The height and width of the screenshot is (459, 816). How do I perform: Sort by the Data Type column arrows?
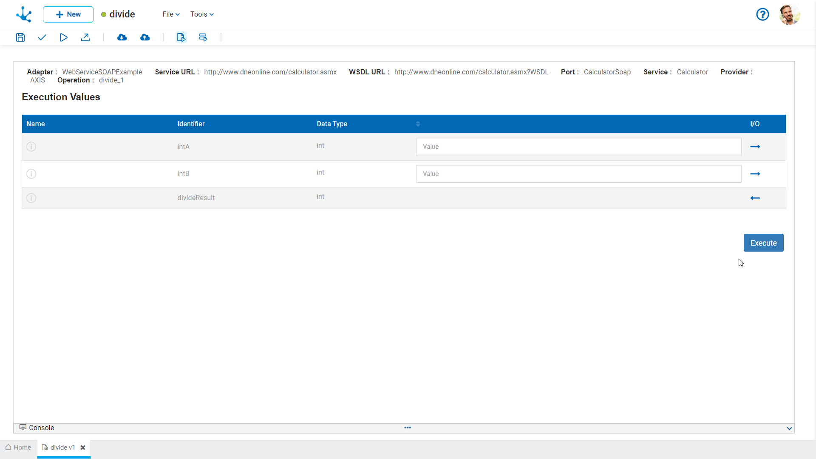[418, 124]
